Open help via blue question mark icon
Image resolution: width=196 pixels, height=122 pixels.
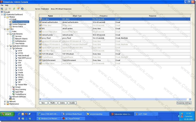(x=22, y=9)
